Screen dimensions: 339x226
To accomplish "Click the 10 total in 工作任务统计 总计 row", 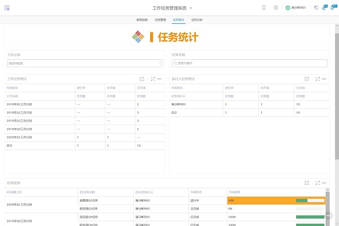I will 139,145.
